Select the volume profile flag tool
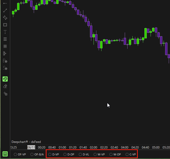170x159 pixels. point(5,53)
